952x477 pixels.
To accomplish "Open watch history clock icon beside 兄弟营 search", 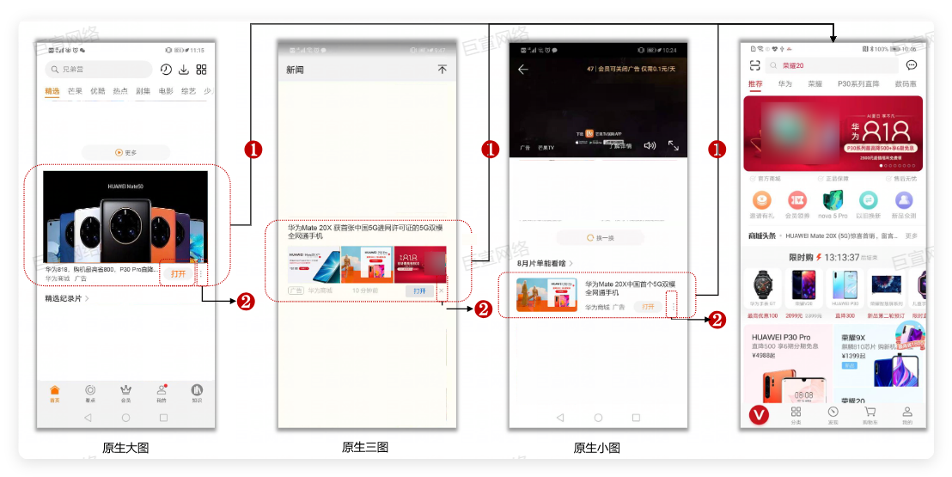I will coord(166,70).
